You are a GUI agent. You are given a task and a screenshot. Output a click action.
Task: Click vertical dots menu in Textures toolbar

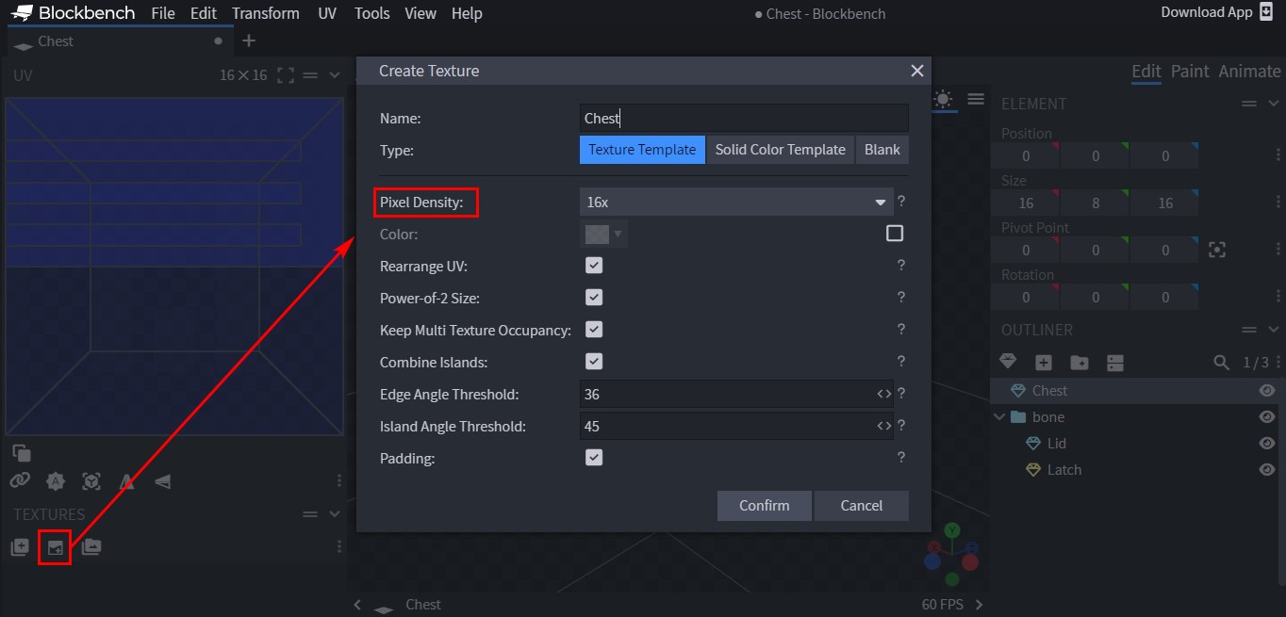[x=339, y=546]
